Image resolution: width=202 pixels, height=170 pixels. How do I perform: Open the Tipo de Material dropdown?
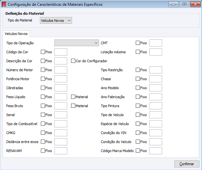click(x=56, y=21)
